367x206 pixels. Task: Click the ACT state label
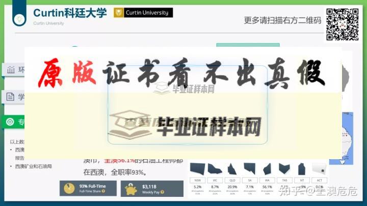(x=320, y=180)
